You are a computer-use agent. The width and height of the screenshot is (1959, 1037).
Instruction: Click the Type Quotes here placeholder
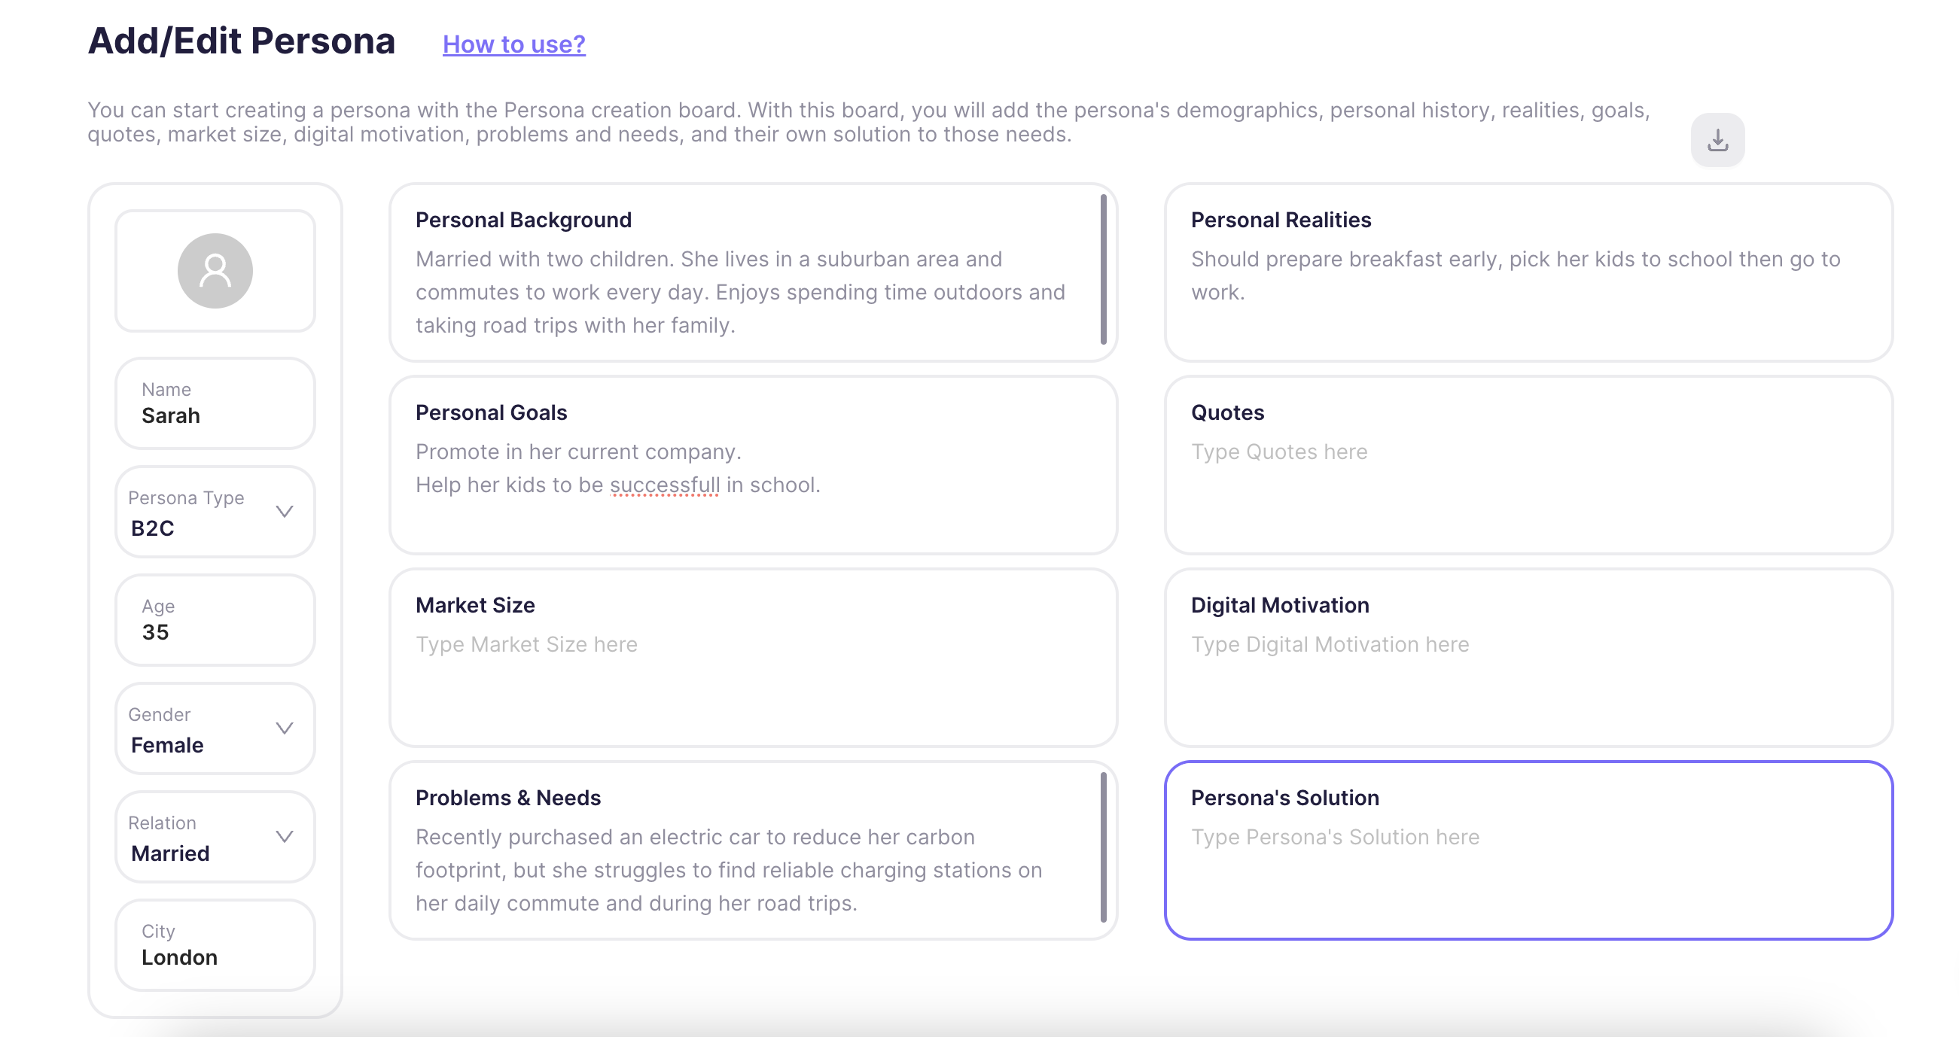click(1279, 452)
